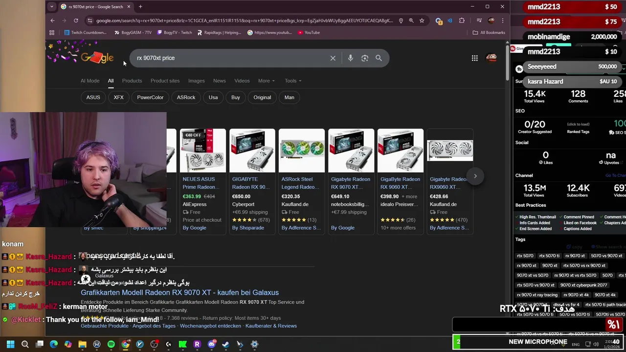Open ASRock Steel Legend product image
The width and height of the screenshot is (626, 352).
[302, 151]
